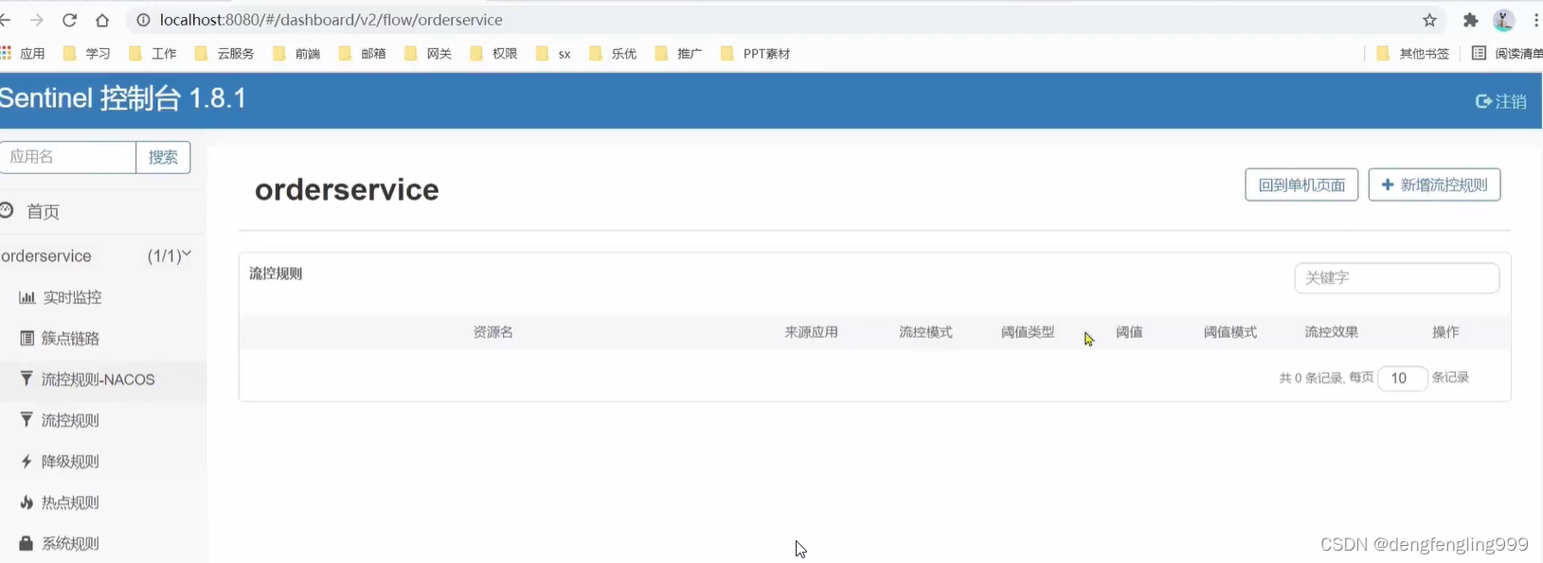Click the 搜索 button
The width and height of the screenshot is (1543, 563).
point(163,157)
